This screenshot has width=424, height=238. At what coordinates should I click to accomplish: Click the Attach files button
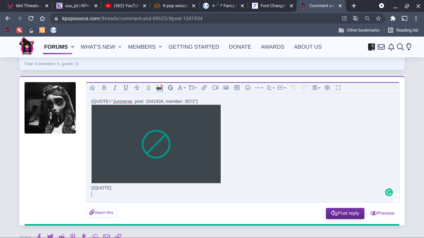[101, 213]
